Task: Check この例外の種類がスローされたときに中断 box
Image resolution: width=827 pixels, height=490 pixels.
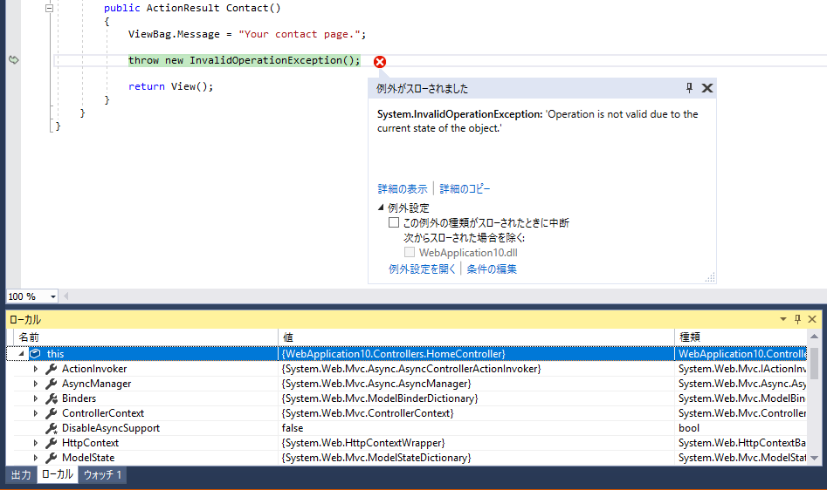Action: click(x=394, y=222)
